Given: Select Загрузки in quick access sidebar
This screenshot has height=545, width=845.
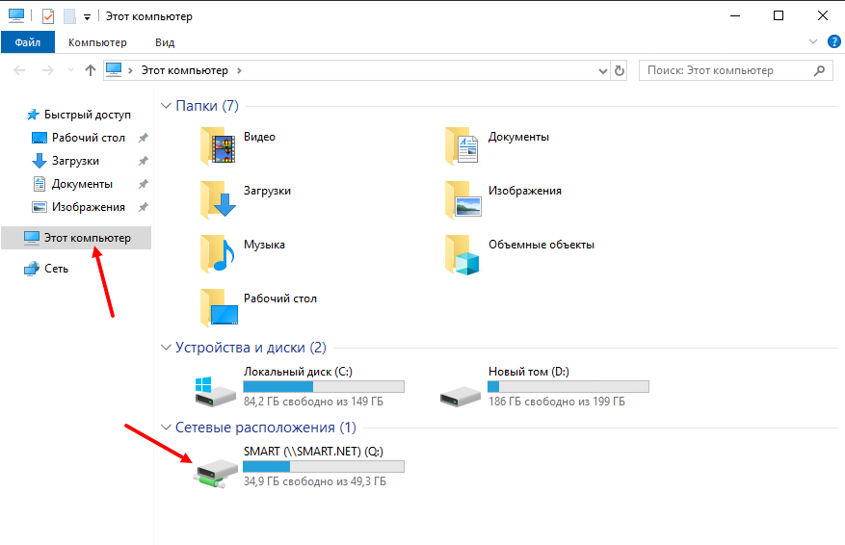Looking at the screenshot, I should click(x=75, y=161).
